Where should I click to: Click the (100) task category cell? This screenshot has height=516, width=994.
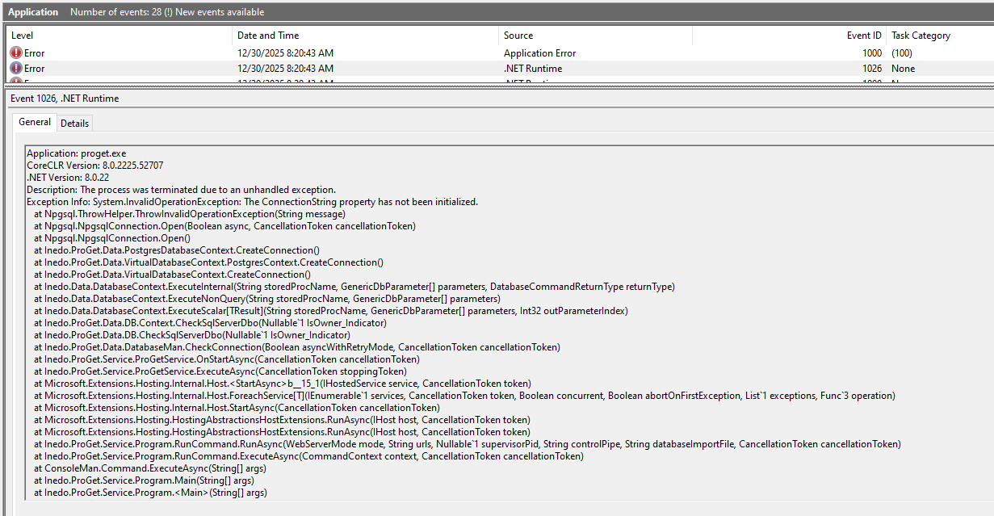(x=903, y=53)
